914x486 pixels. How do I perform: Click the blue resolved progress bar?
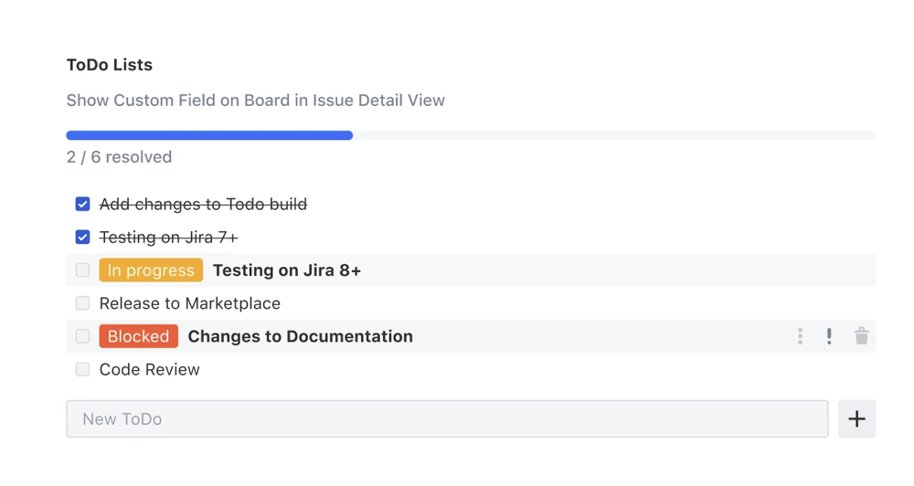tap(209, 135)
